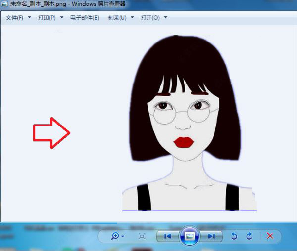Expand the arrow next to 文件(F)
The image size is (297, 251).
[x=29, y=17]
